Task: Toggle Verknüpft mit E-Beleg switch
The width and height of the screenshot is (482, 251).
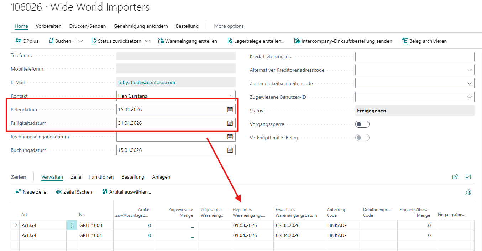Action: [362, 138]
